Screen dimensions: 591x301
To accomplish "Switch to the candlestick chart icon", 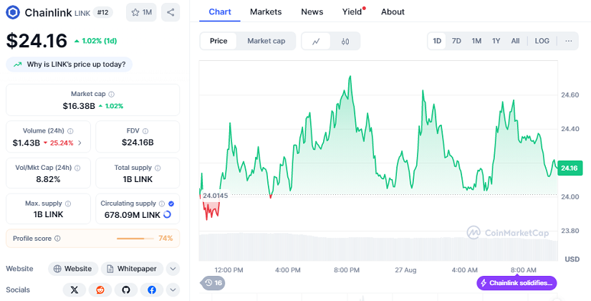I will (x=345, y=42).
